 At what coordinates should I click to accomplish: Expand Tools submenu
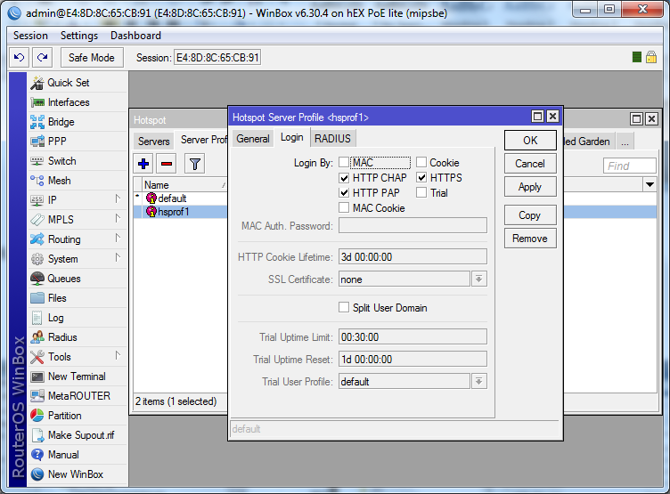click(x=118, y=356)
